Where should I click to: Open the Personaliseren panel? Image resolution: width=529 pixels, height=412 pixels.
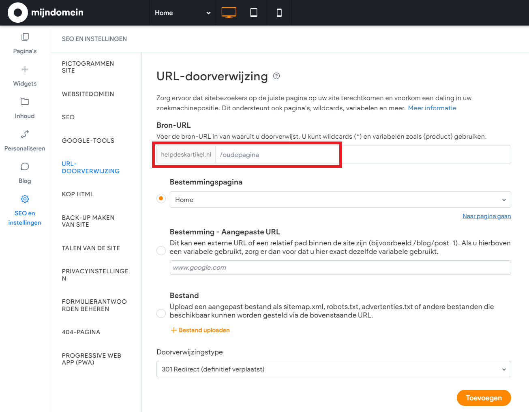point(25,140)
